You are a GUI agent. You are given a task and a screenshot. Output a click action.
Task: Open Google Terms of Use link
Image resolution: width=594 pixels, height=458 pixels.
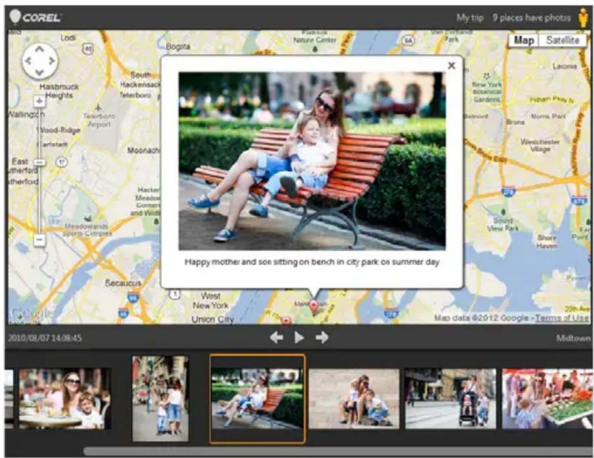[562, 318]
